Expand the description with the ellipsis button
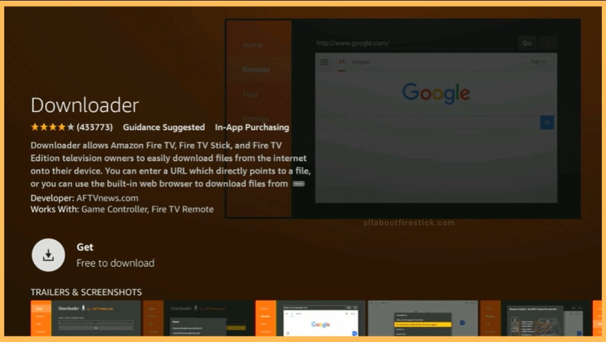 coord(299,184)
